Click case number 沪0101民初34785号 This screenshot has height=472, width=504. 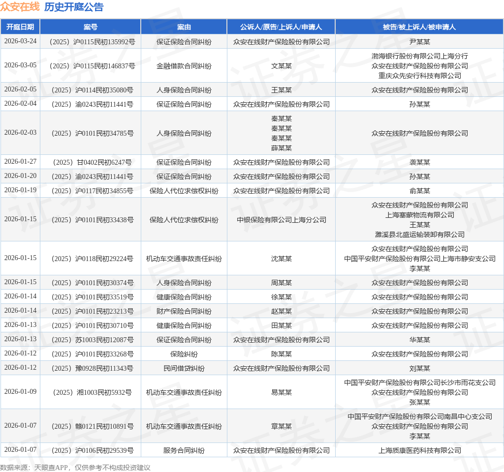coord(104,133)
